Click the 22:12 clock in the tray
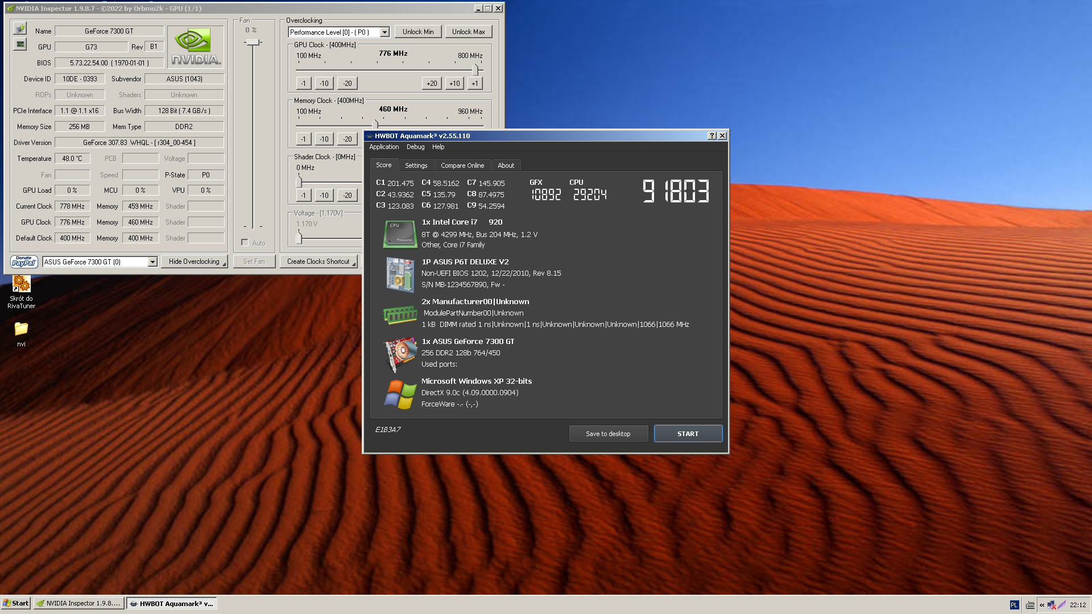 [1077, 605]
